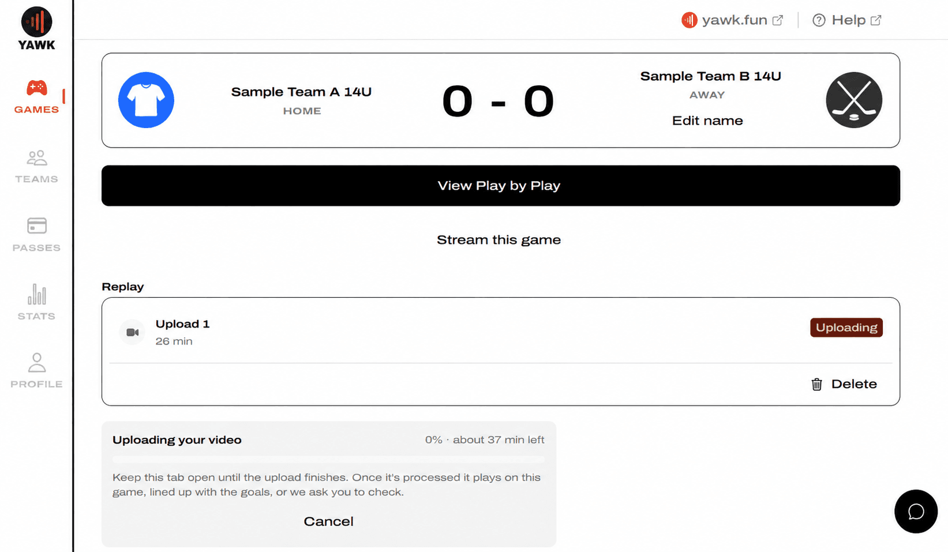This screenshot has width=948, height=552.
Task: Click the hockey sticks away team avatar
Action: [854, 100]
